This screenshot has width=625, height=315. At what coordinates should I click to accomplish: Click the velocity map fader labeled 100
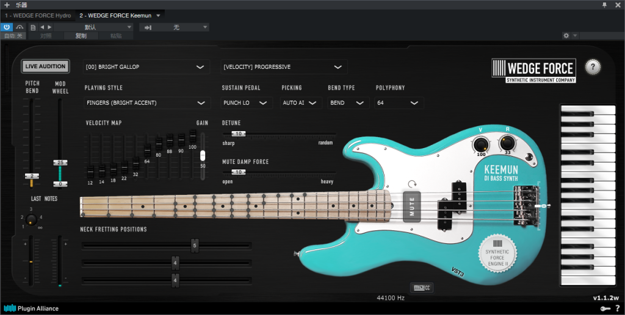[193, 136]
